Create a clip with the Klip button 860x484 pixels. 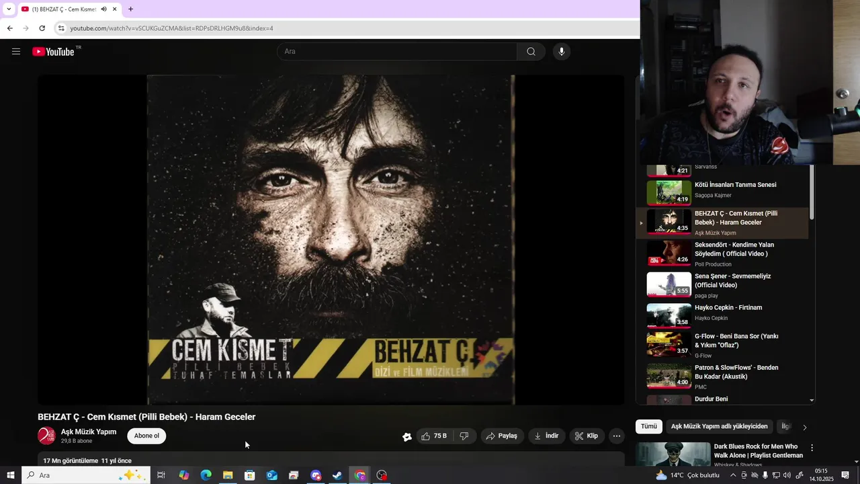pyautogui.click(x=587, y=436)
